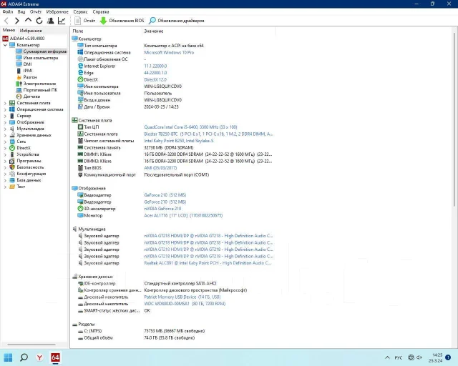Click the База данных icon in the tree
The height and width of the screenshot is (366, 458).
point(12,180)
